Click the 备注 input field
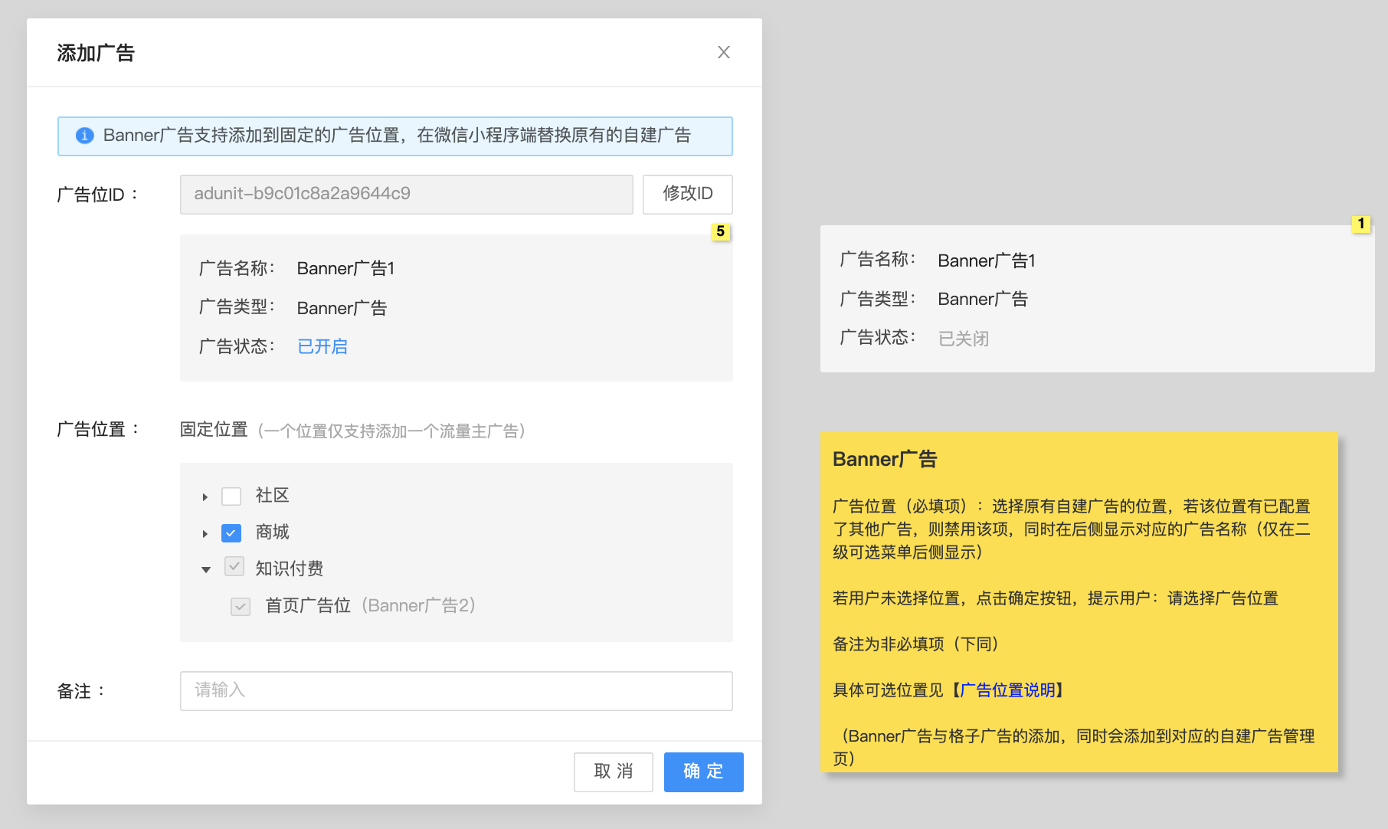Viewport: 1388px width, 829px height. pyautogui.click(x=456, y=690)
